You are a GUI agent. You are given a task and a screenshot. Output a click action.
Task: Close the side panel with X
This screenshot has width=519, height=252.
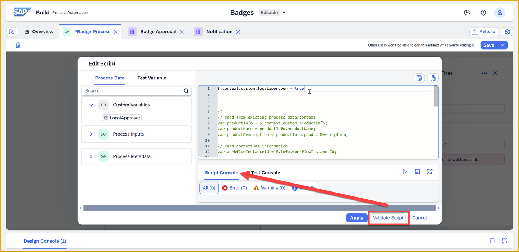click(x=495, y=73)
